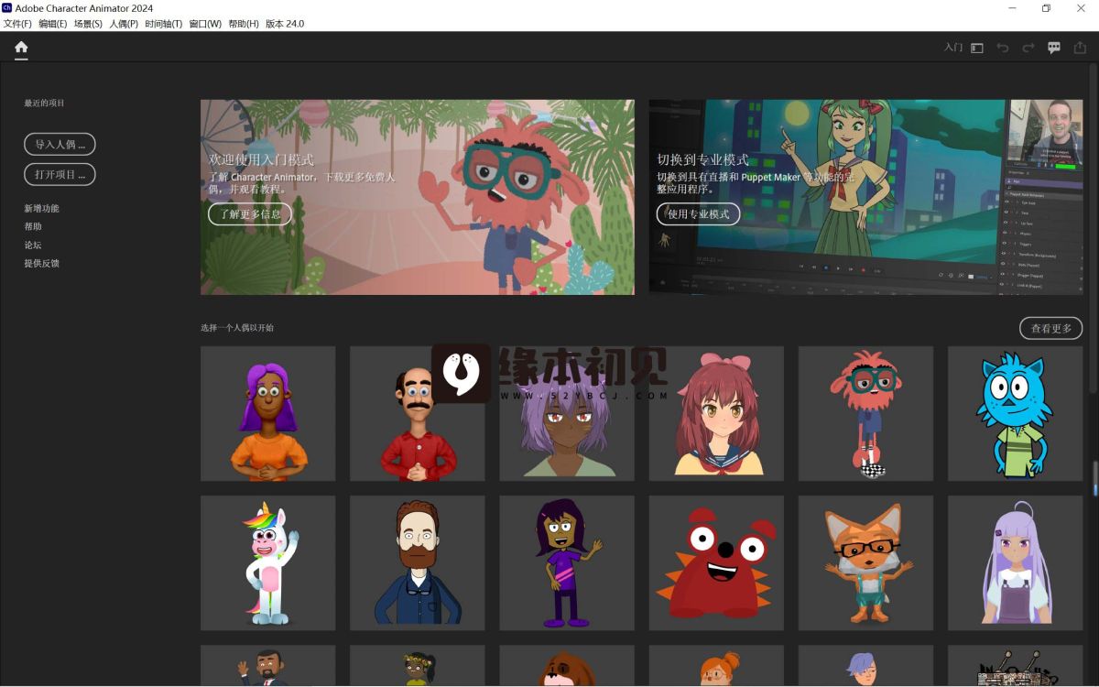This screenshot has height=687, width=1099.
Task: Open the speech-bubble feedback icon
Action: coord(1054,48)
